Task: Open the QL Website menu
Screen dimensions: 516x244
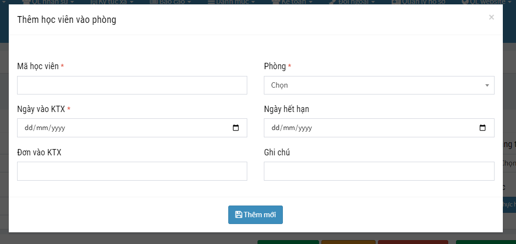Action: tap(483, 2)
